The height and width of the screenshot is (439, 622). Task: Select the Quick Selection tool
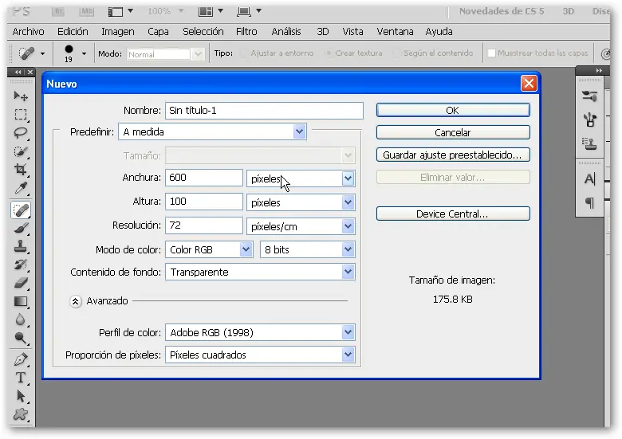21,151
